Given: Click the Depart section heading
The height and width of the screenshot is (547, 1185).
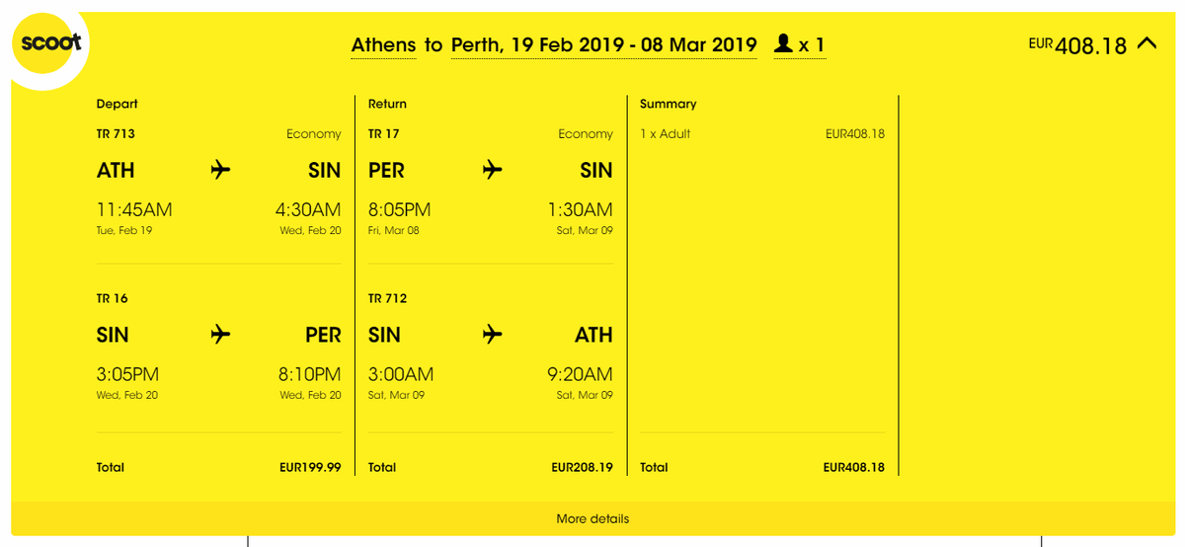Looking at the screenshot, I should click(x=117, y=104).
